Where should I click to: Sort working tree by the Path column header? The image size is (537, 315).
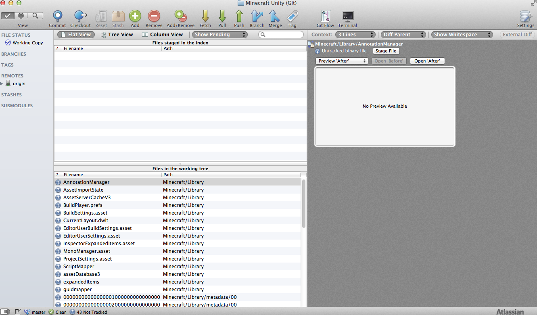tap(231, 175)
